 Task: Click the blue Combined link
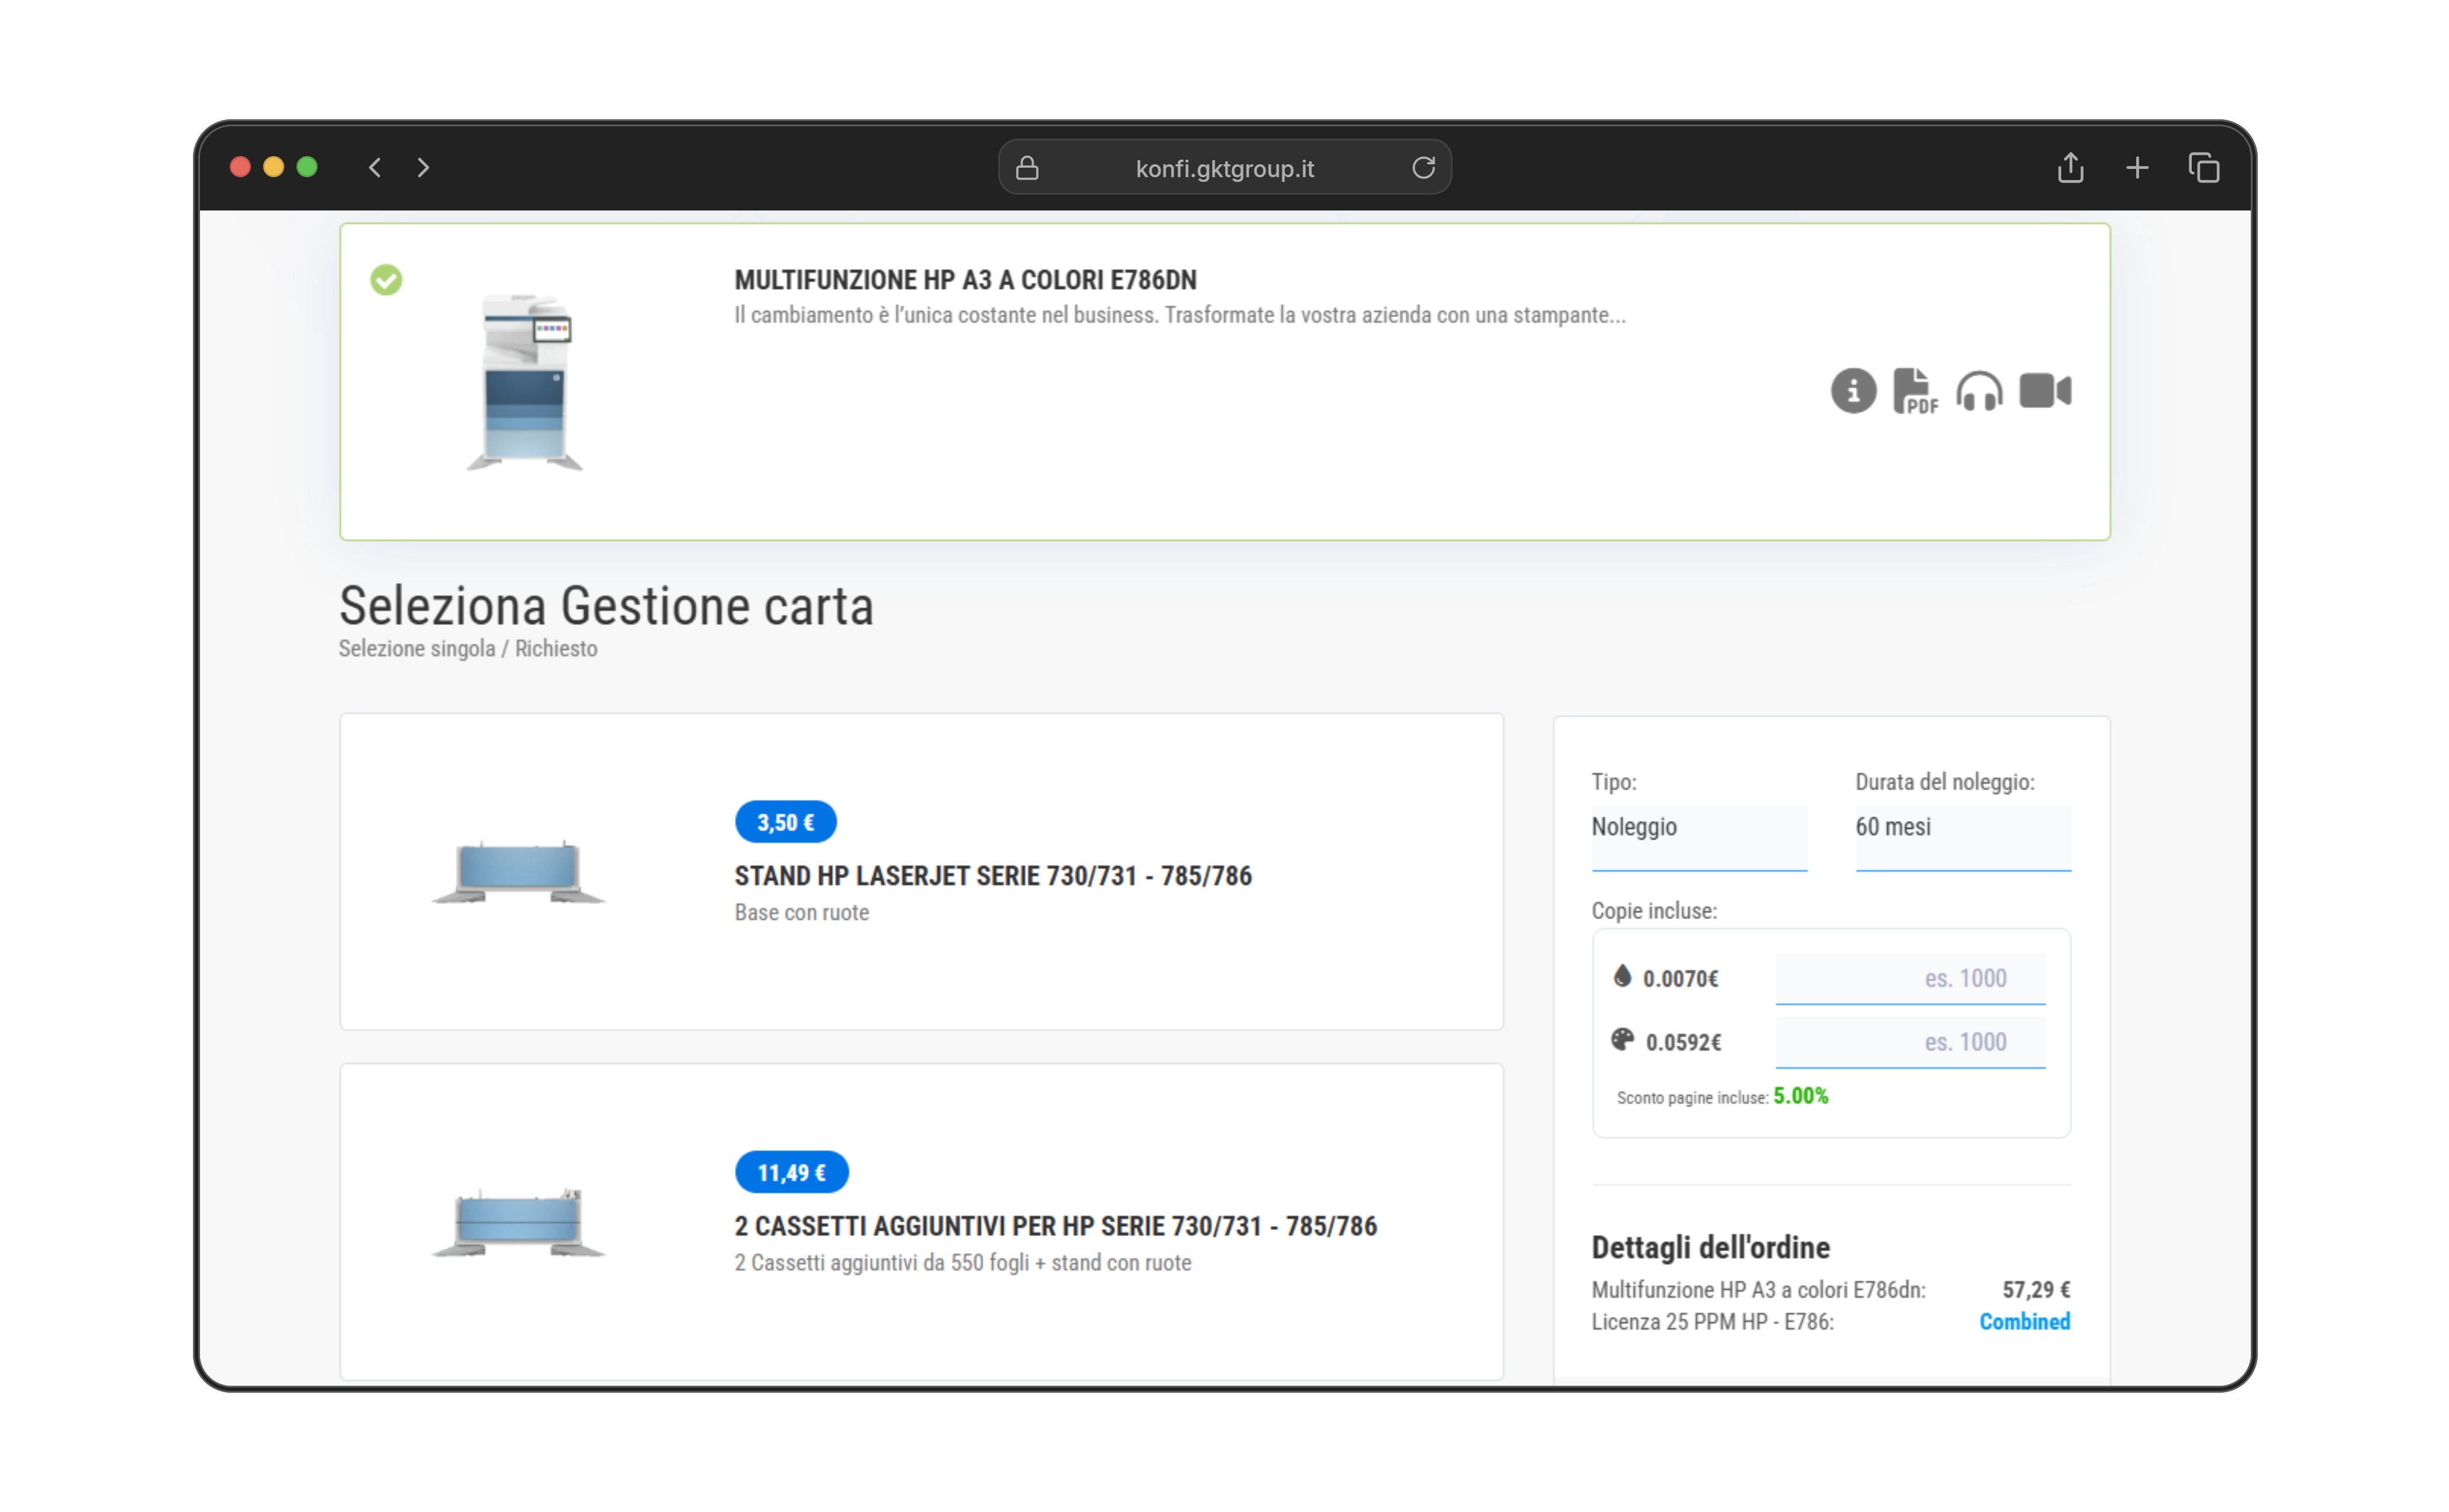coord(2024,1321)
